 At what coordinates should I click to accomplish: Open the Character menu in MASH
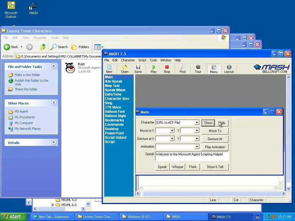[x=128, y=60]
